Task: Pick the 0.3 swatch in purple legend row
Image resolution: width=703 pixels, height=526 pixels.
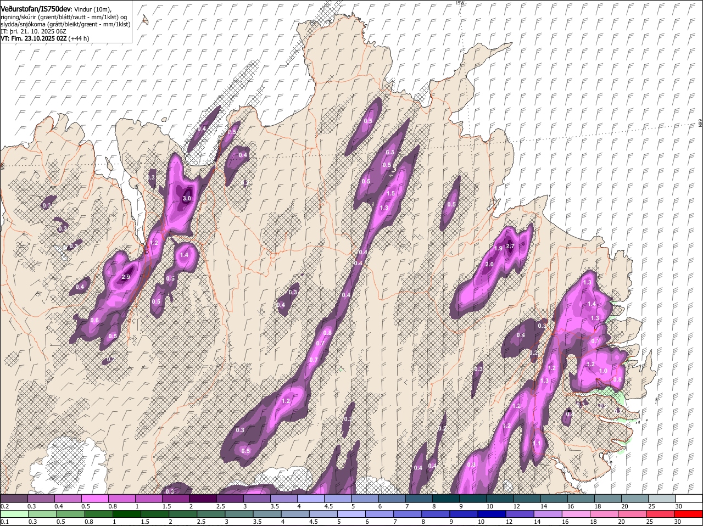Action: tap(41, 498)
